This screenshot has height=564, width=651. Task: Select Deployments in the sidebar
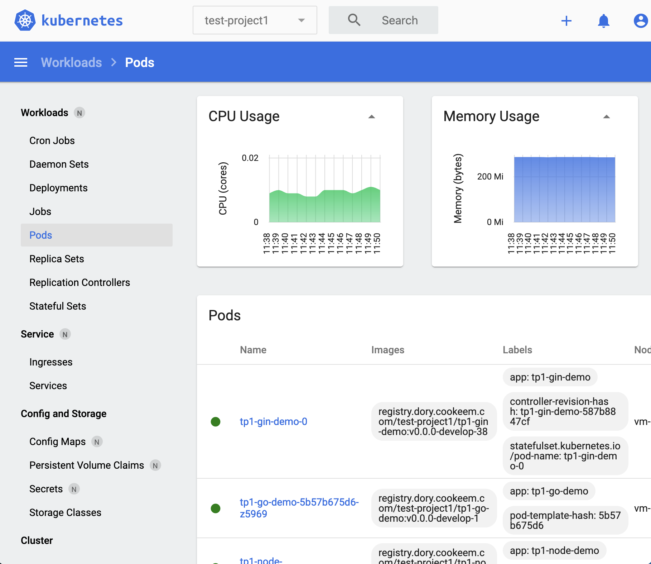tap(58, 187)
